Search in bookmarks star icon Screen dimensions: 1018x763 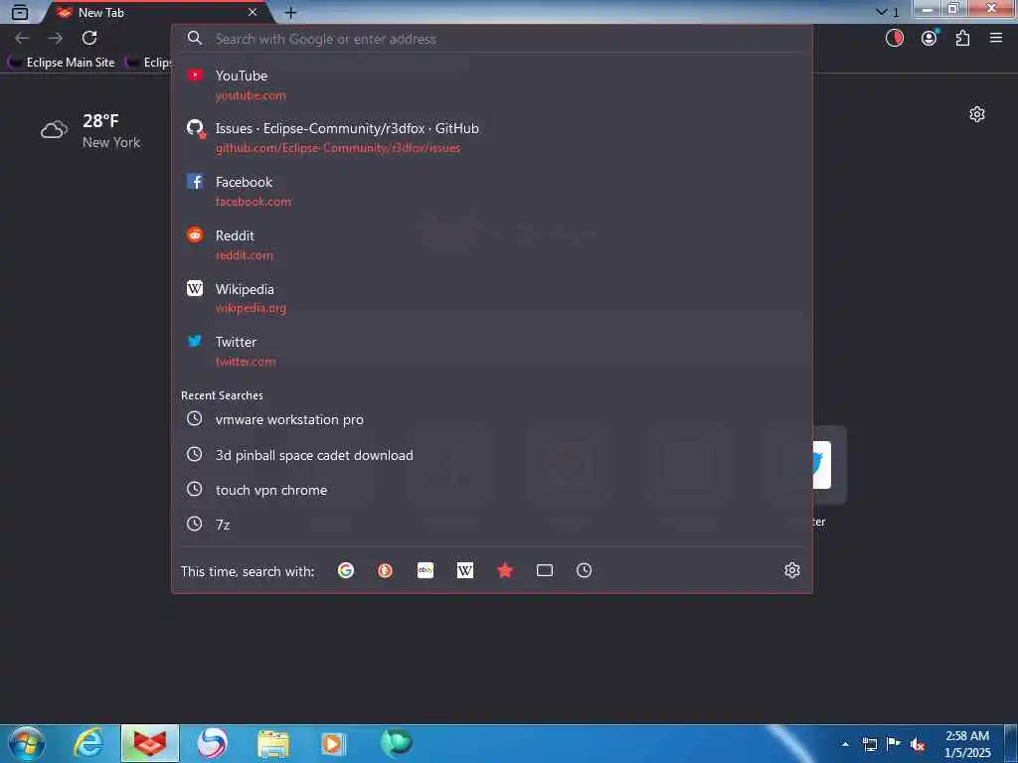click(504, 570)
